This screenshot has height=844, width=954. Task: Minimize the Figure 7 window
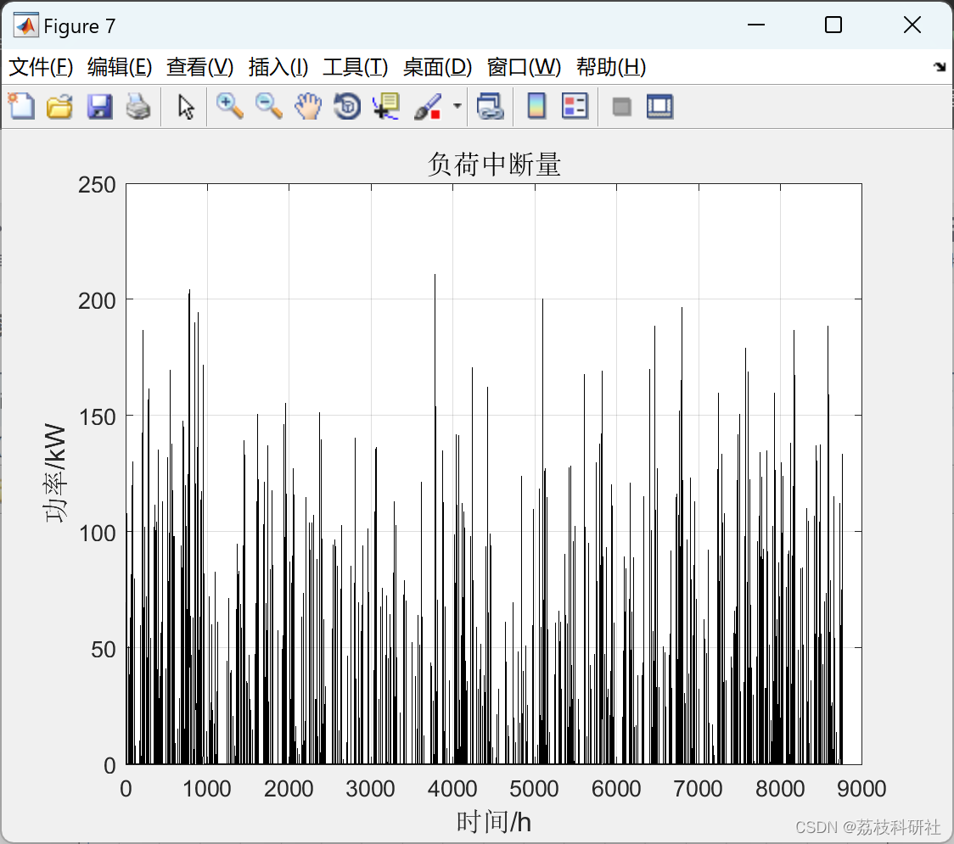[x=755, y=25]
